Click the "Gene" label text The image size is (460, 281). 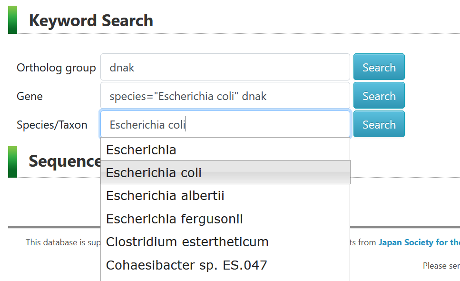click(29, 96)
